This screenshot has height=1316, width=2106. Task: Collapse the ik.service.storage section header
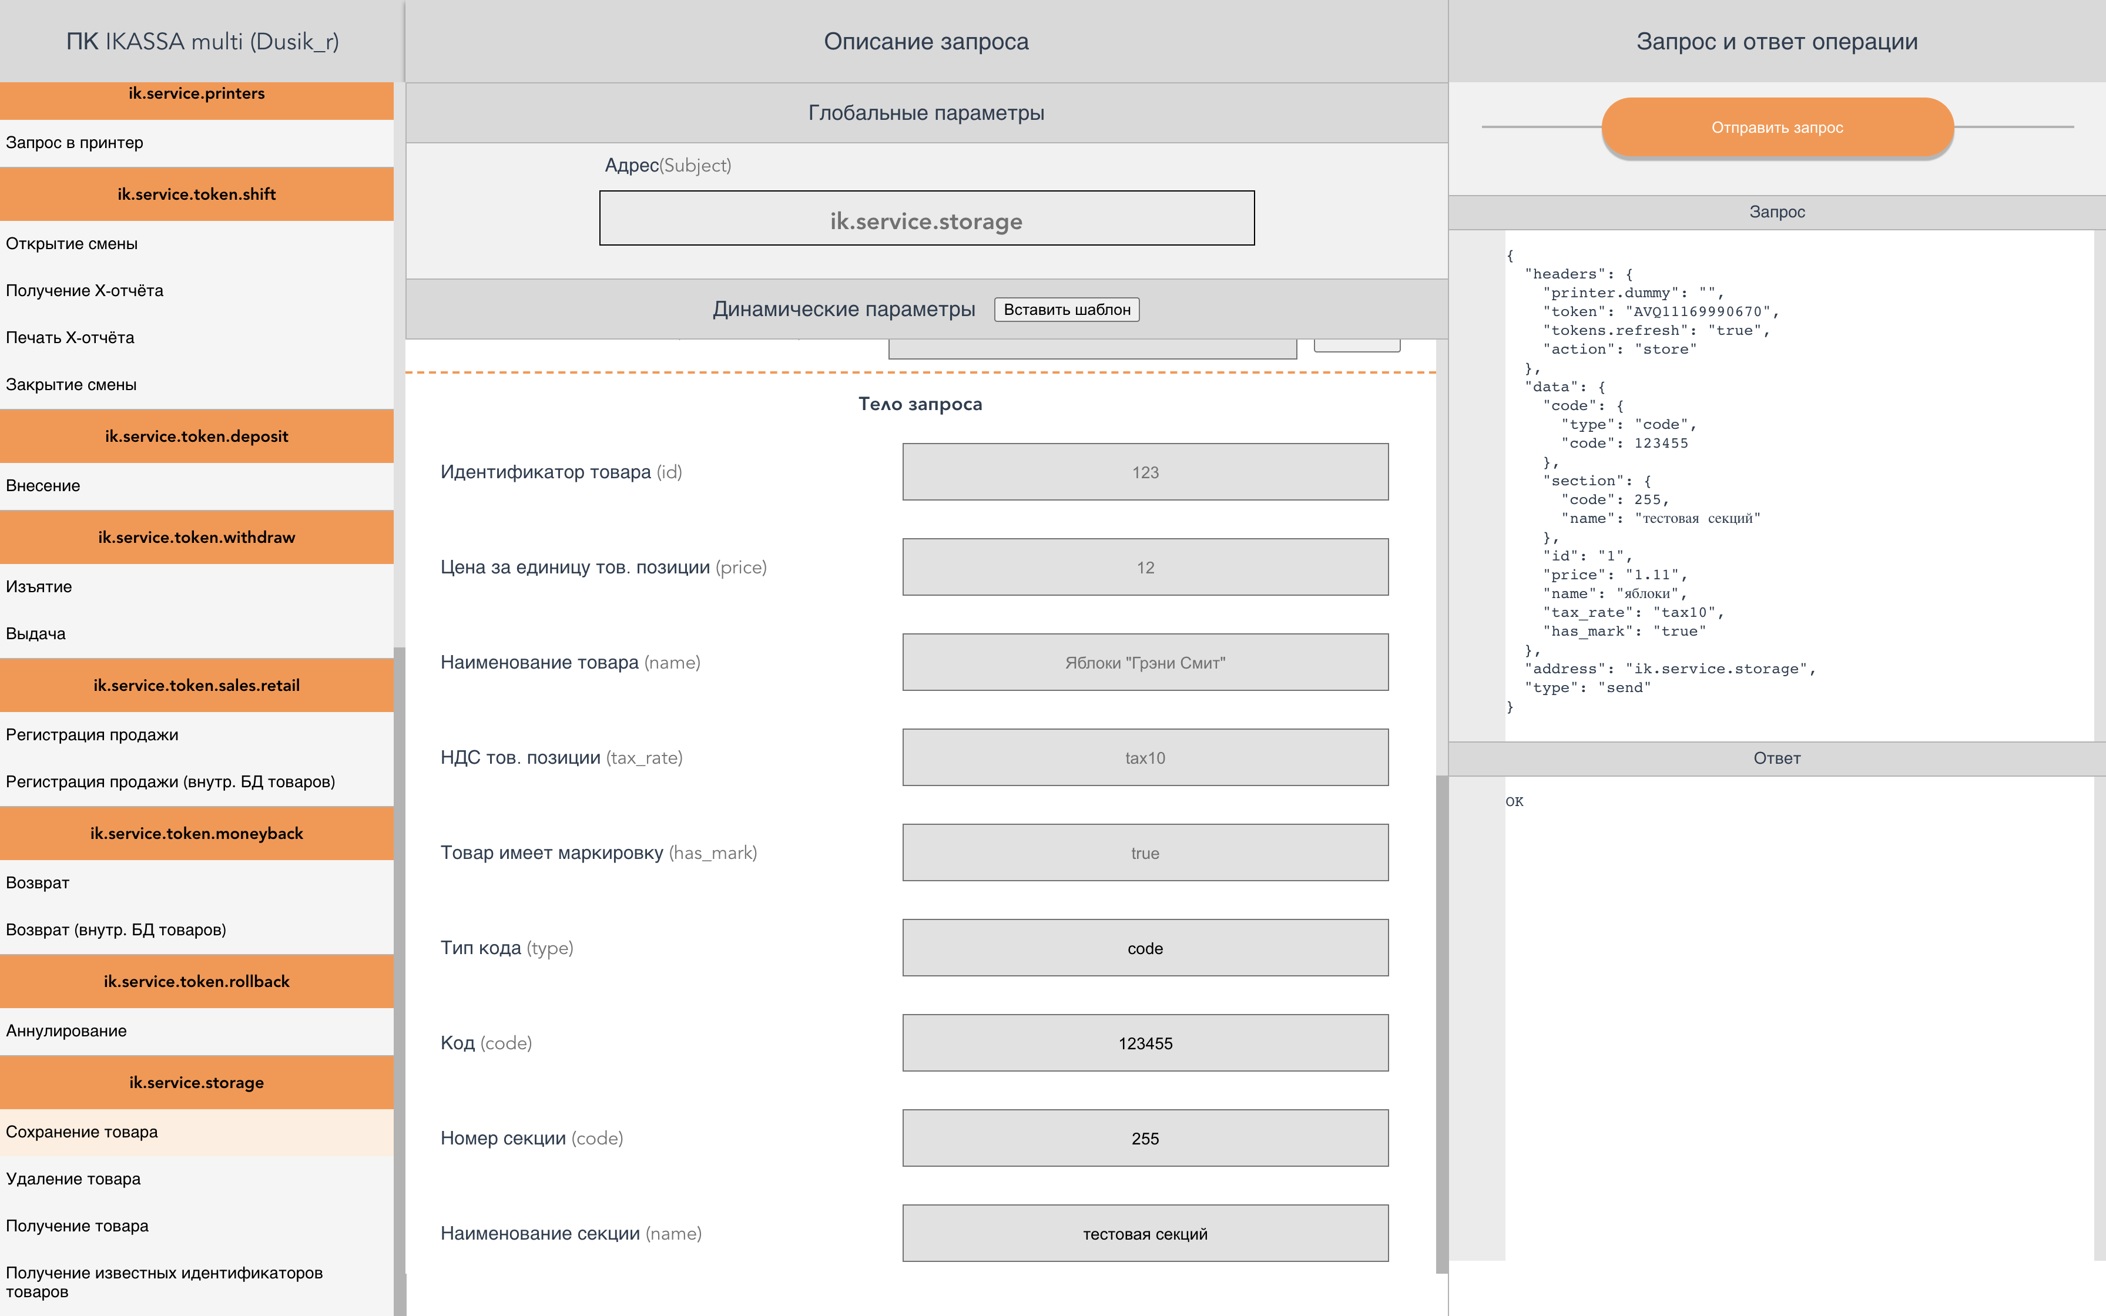(197, 1083)
